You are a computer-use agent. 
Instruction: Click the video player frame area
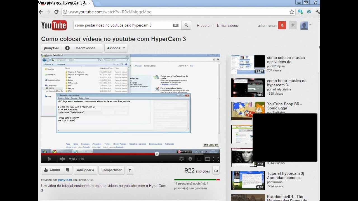point(130,102)
